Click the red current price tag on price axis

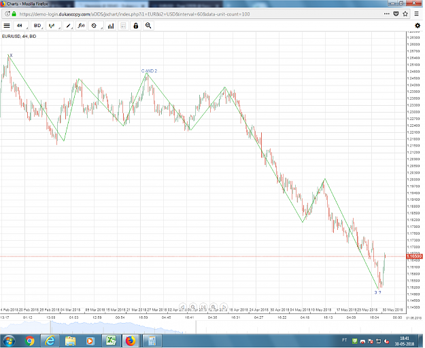pyautogui.click(x=414, y=256)
